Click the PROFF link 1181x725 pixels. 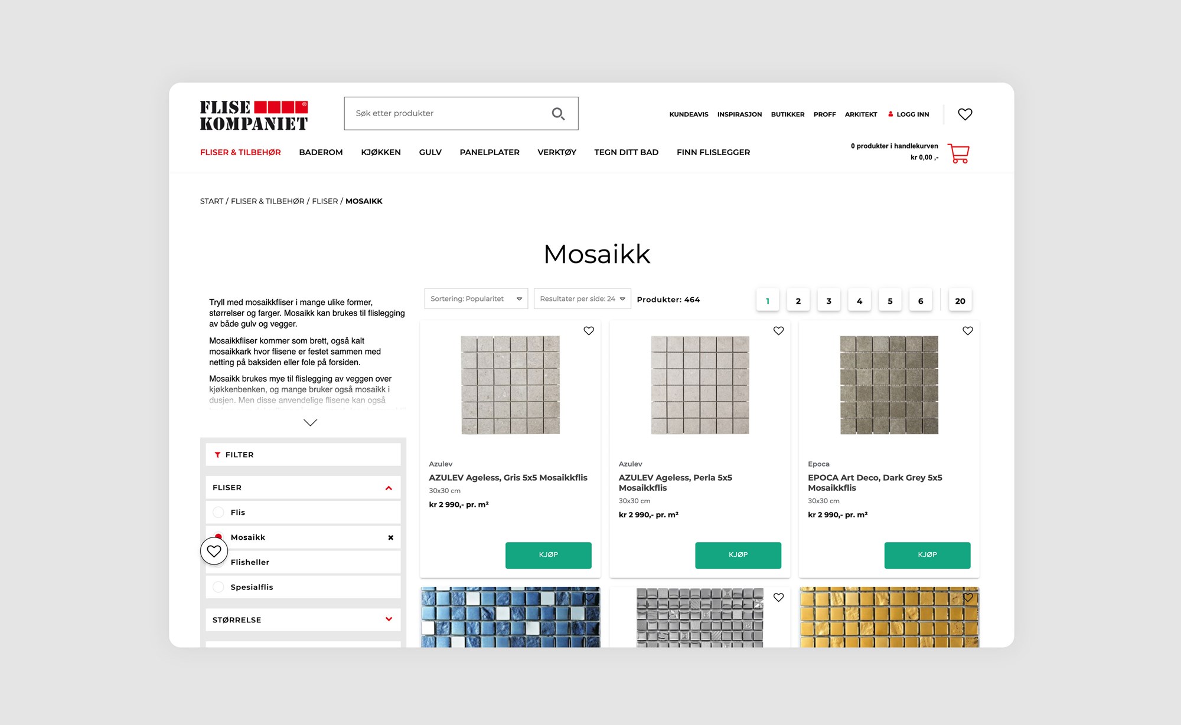(824, 114)
